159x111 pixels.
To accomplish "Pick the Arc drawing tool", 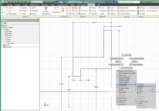I will pos(9,11).
